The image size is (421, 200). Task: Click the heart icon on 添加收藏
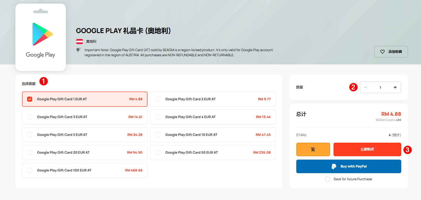pyautogui.click(x=382, y=52)
